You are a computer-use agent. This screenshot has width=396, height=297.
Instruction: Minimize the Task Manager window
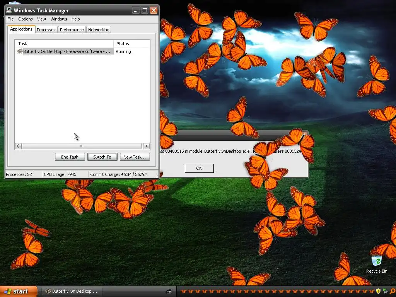pos(136,10)
